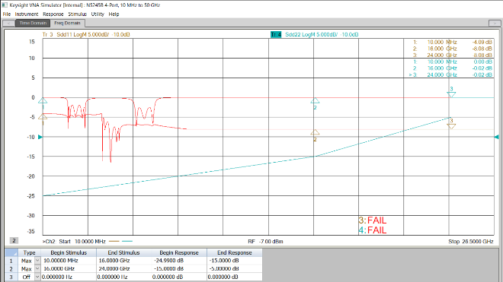
Task: Click orange marker 1 triangle near -5 dB
Action: [43, 116]
